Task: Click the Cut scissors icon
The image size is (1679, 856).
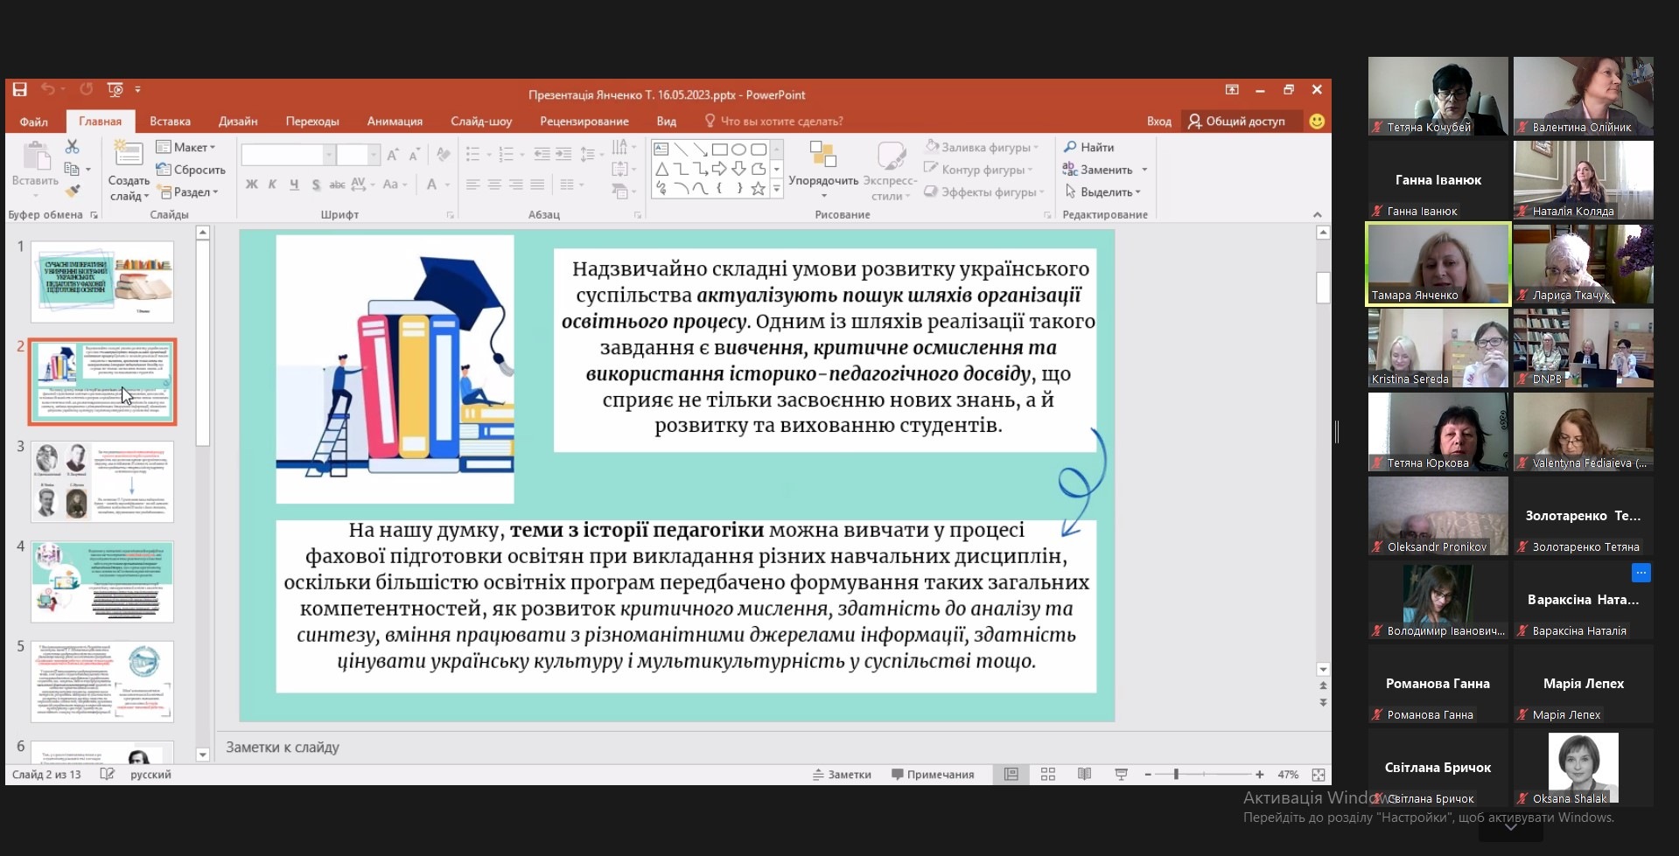Action: pyautogui.click(x=72, y=147)
